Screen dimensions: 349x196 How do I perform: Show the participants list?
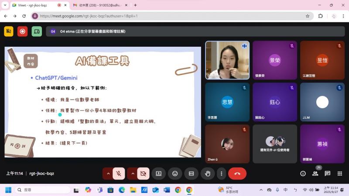coord(315,173)
